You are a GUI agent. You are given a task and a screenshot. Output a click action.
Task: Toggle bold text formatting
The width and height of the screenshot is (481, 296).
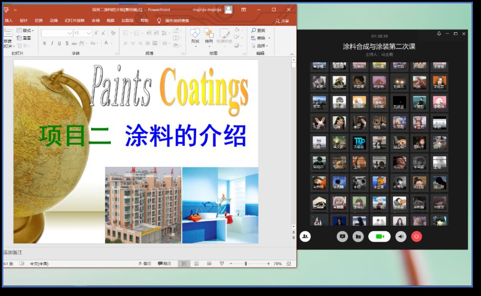44,43
